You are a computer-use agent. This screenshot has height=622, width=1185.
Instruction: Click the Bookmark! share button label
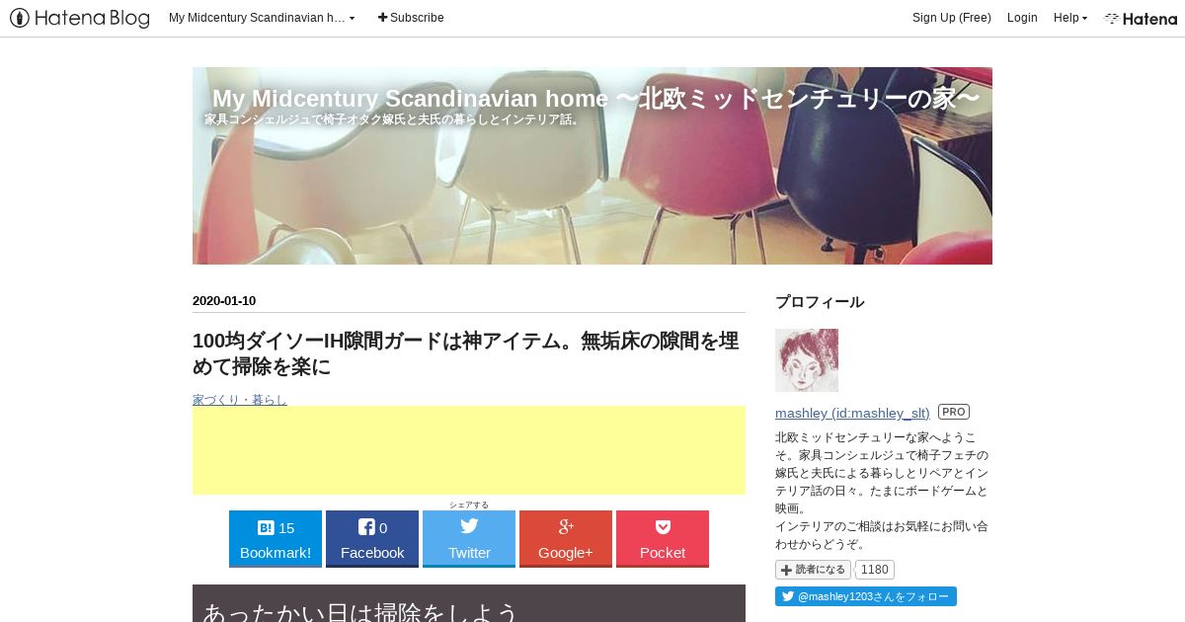click(x=276, y=552)
